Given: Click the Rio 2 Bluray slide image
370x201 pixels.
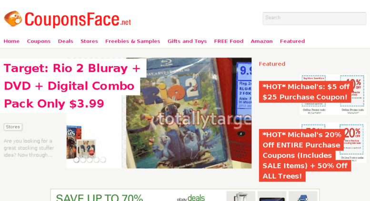Looking at the screenshot, I should 189,113.
